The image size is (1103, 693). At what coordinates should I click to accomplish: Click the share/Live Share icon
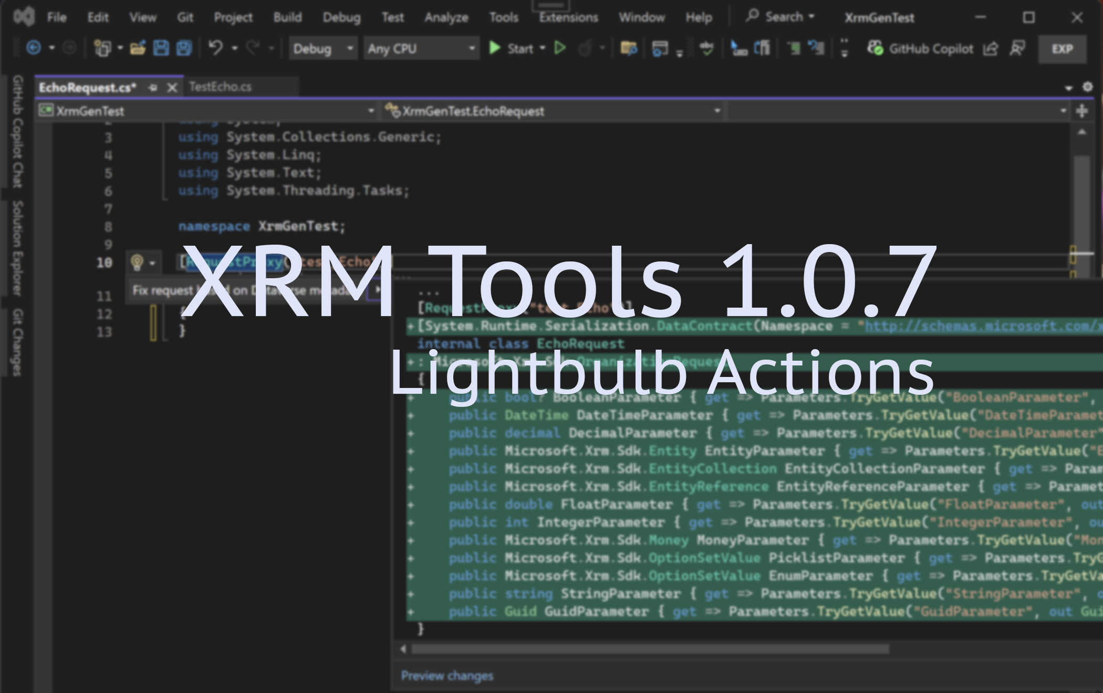(x=991, y=49)
